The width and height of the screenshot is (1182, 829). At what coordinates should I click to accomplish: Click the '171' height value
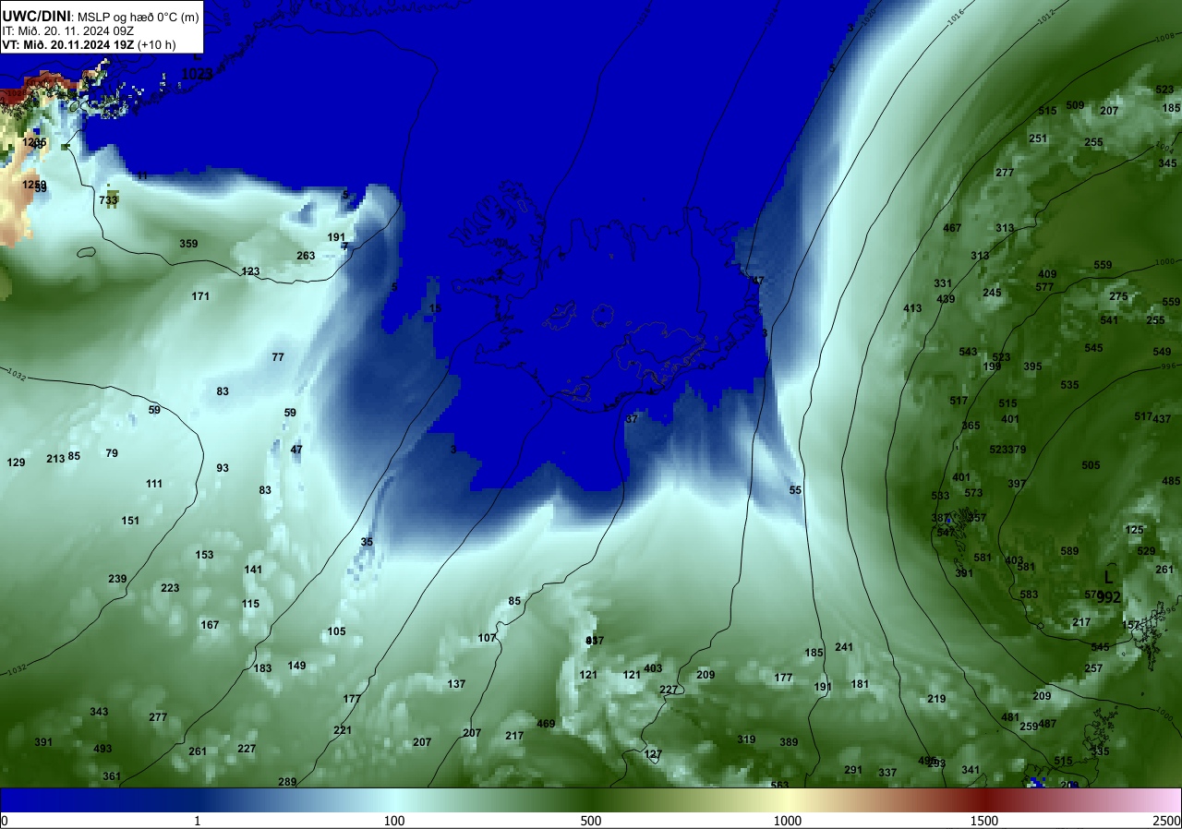tap(200, 296)
